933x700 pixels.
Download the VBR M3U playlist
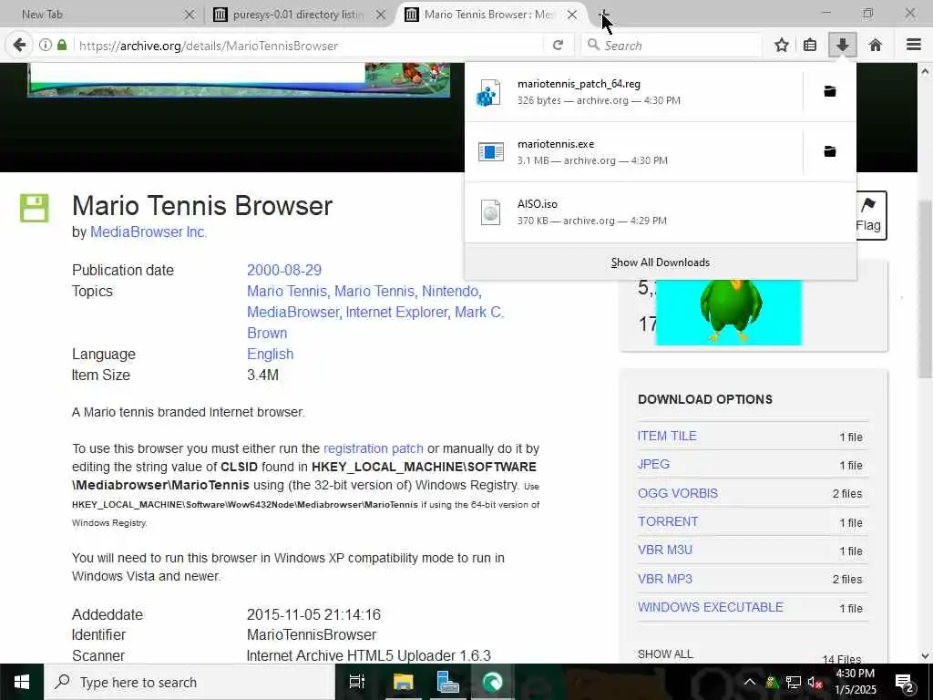click(664, 550)
